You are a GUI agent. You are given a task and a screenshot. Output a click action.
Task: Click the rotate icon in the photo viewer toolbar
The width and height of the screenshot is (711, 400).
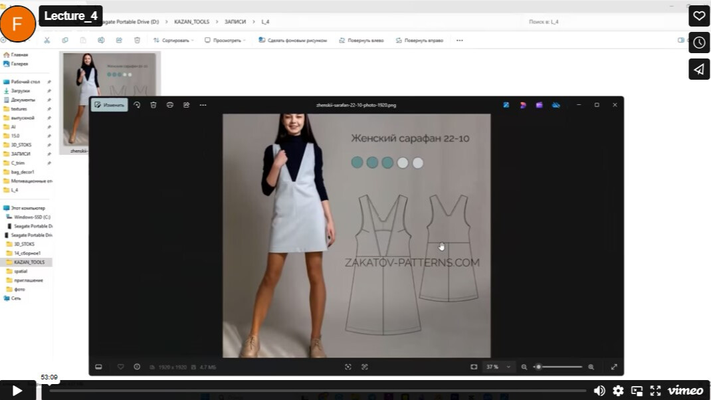tap(137, 105)
